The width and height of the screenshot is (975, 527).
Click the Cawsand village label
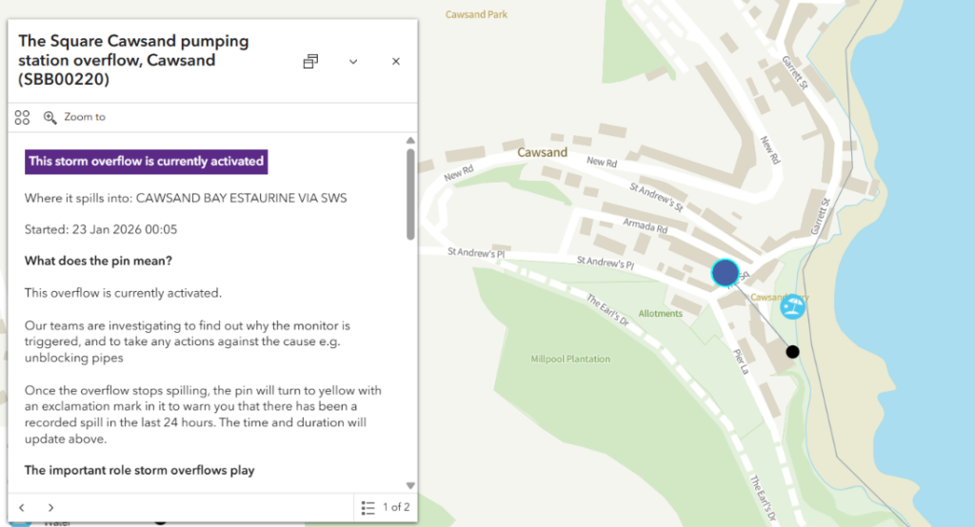[x=542, y=152]
